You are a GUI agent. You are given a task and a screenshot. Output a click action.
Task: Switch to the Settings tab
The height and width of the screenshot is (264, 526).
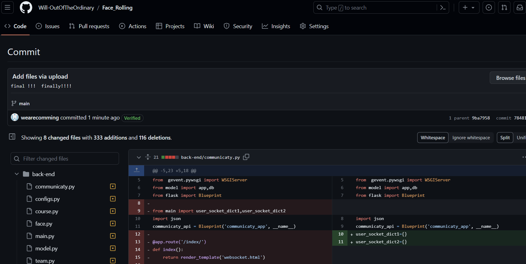314,26
